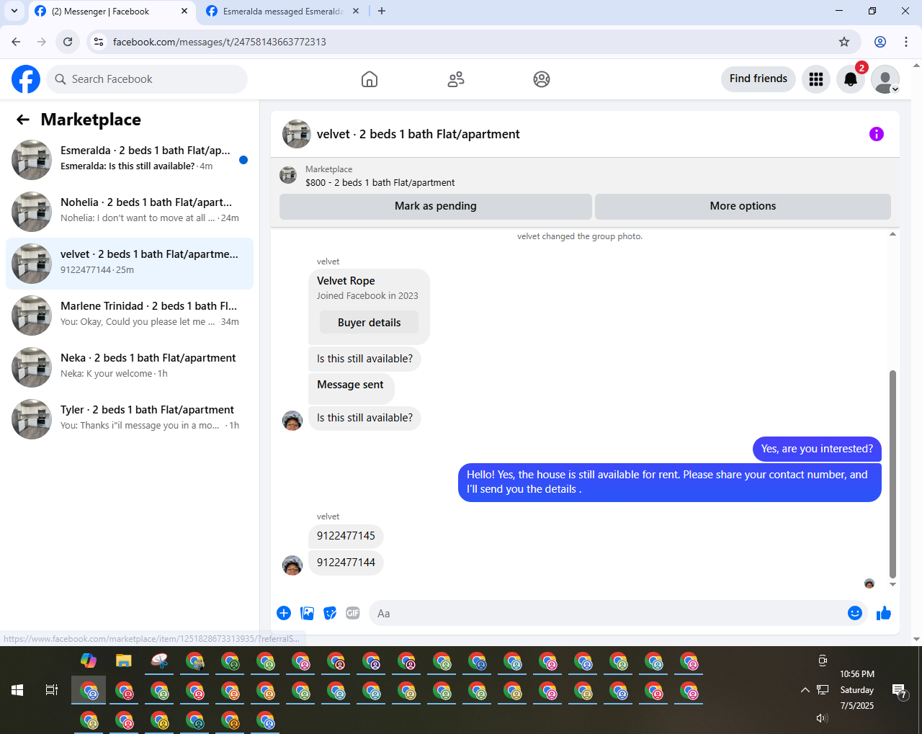Click the chat header listing thumbnail
This screenshot has width=922, height=734.
(297, 134)
